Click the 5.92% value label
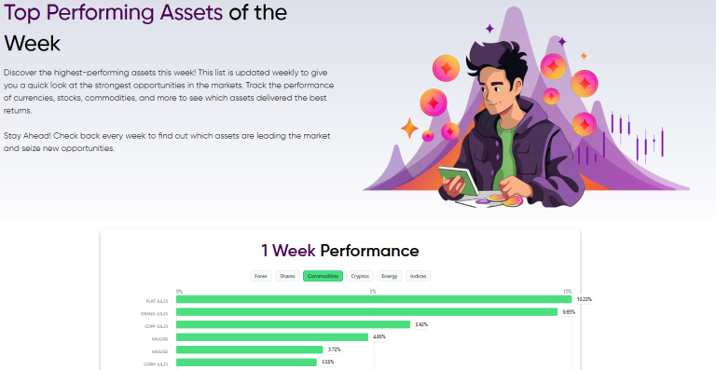Viewport: 716px width, 370px height. 421,324
